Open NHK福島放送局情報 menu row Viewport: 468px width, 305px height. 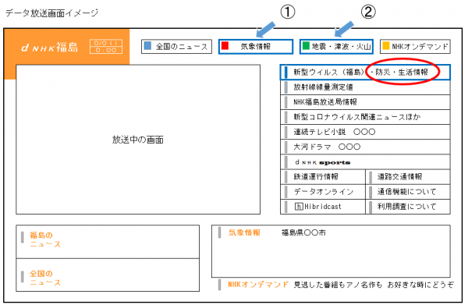coord(365,102)
